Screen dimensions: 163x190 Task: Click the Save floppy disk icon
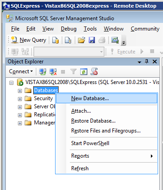pyautogui.click(x=92, y=40)
